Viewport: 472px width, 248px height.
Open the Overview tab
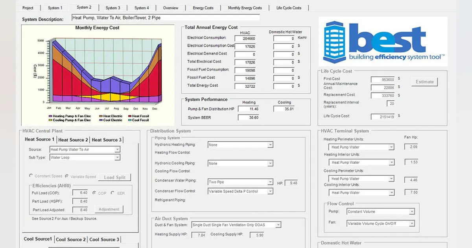click(x=171, y=8)
